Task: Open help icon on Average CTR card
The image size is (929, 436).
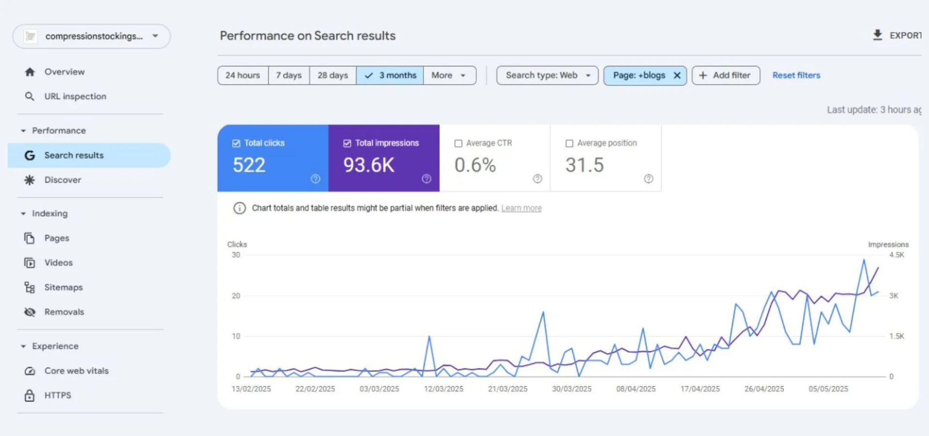Action: pyautogui.click(x=537, y=179)
